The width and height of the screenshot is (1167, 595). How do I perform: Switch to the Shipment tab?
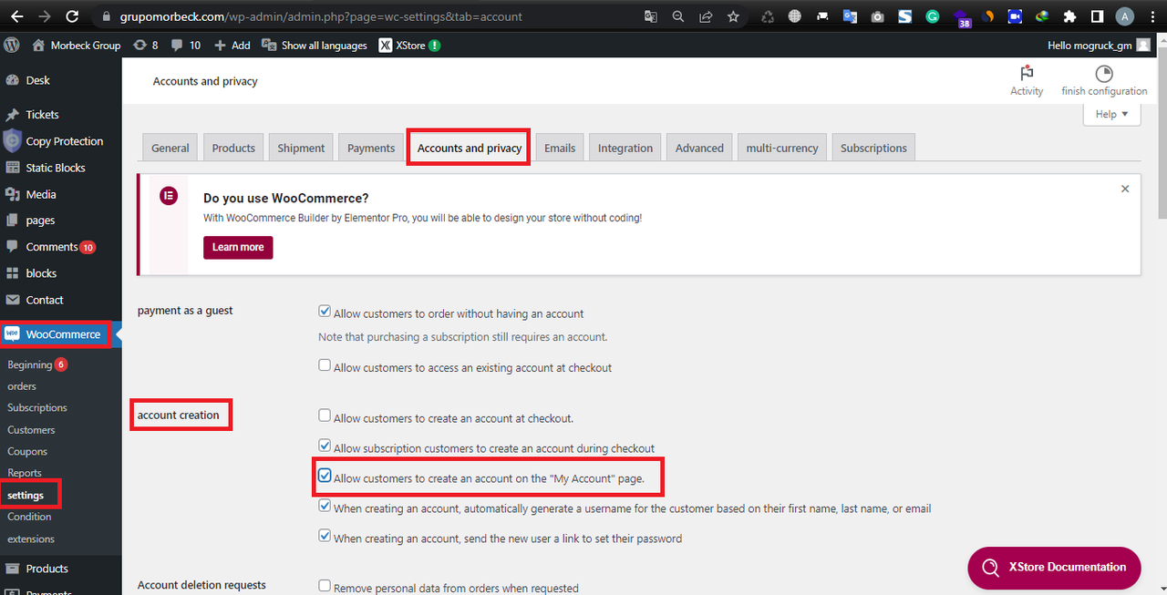coord(301,148)
